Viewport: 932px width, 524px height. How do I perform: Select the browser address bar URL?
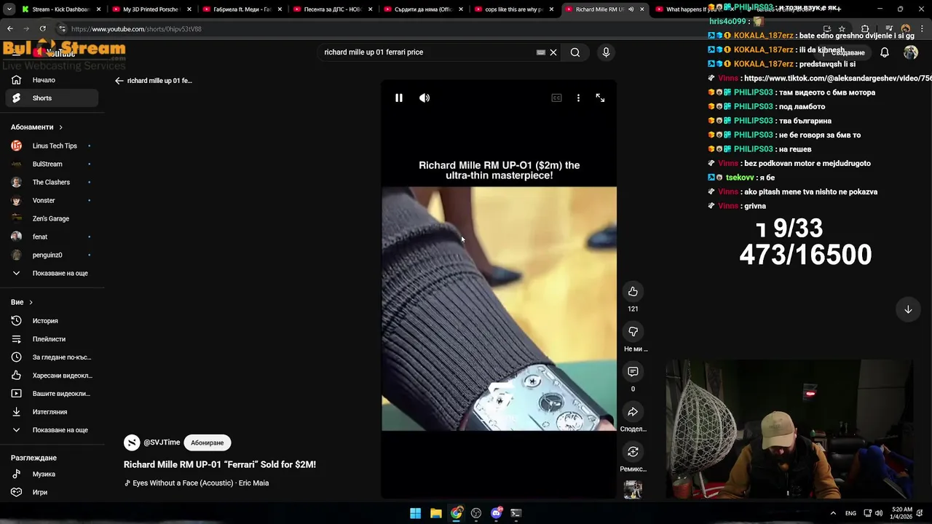click(136, 29)
